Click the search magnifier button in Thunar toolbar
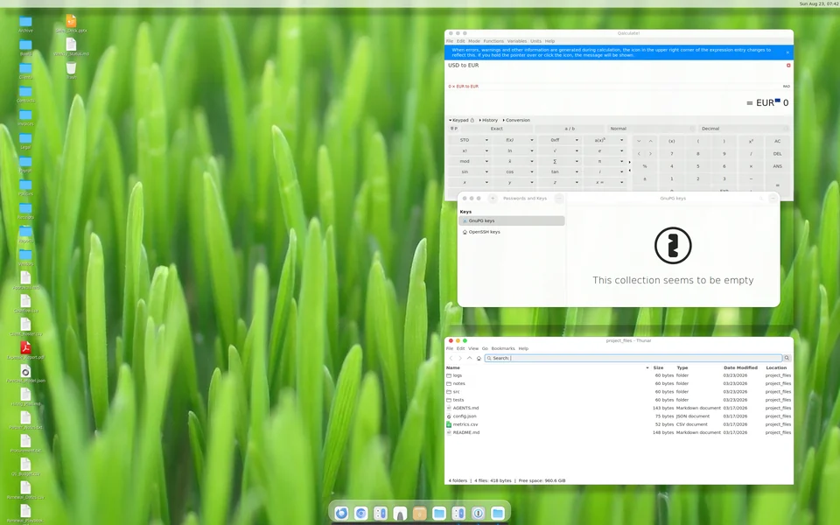The width and height of the screenshot is (840, 525). coord(787,358)
